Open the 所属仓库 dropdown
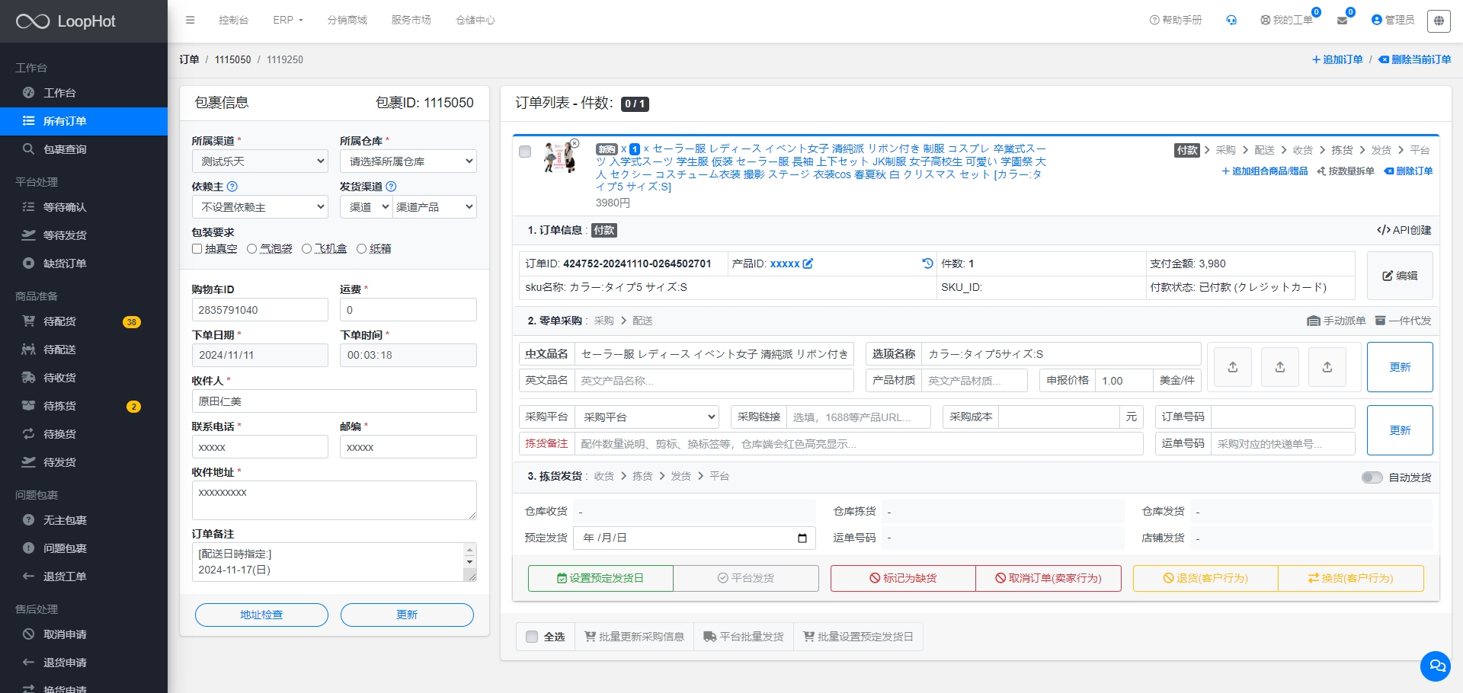This screenshot has height=693, width=1463. point(408,161)
